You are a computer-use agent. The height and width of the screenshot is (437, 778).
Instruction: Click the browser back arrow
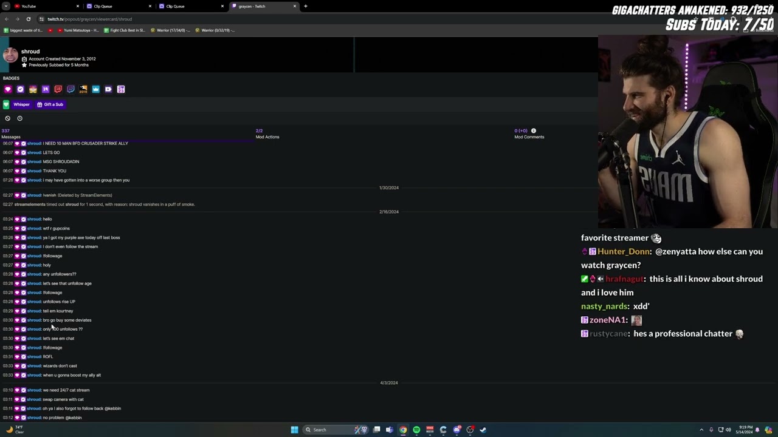pos(7,19)
